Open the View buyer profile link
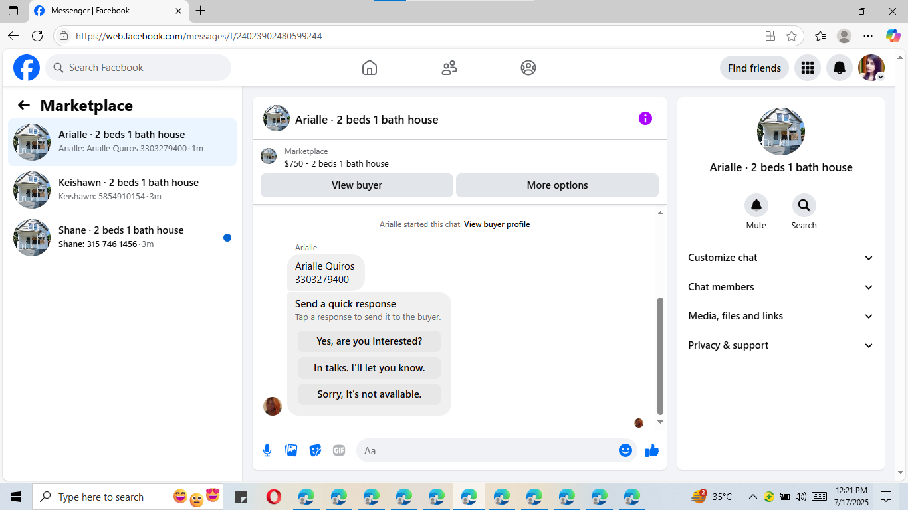Screen dimensions: 908x510 point(497,224)
